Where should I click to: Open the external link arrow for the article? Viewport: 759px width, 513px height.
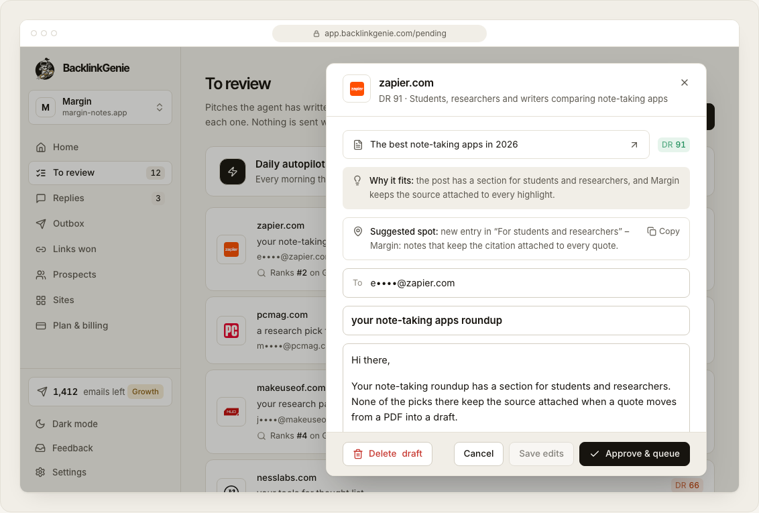pos(634,145)
